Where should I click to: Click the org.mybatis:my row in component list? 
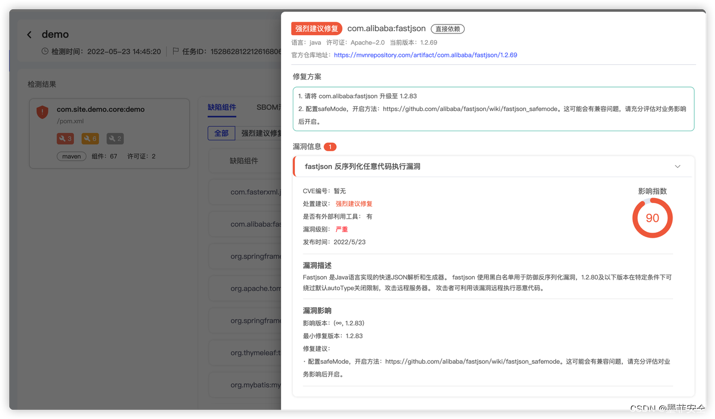(245, 385)
